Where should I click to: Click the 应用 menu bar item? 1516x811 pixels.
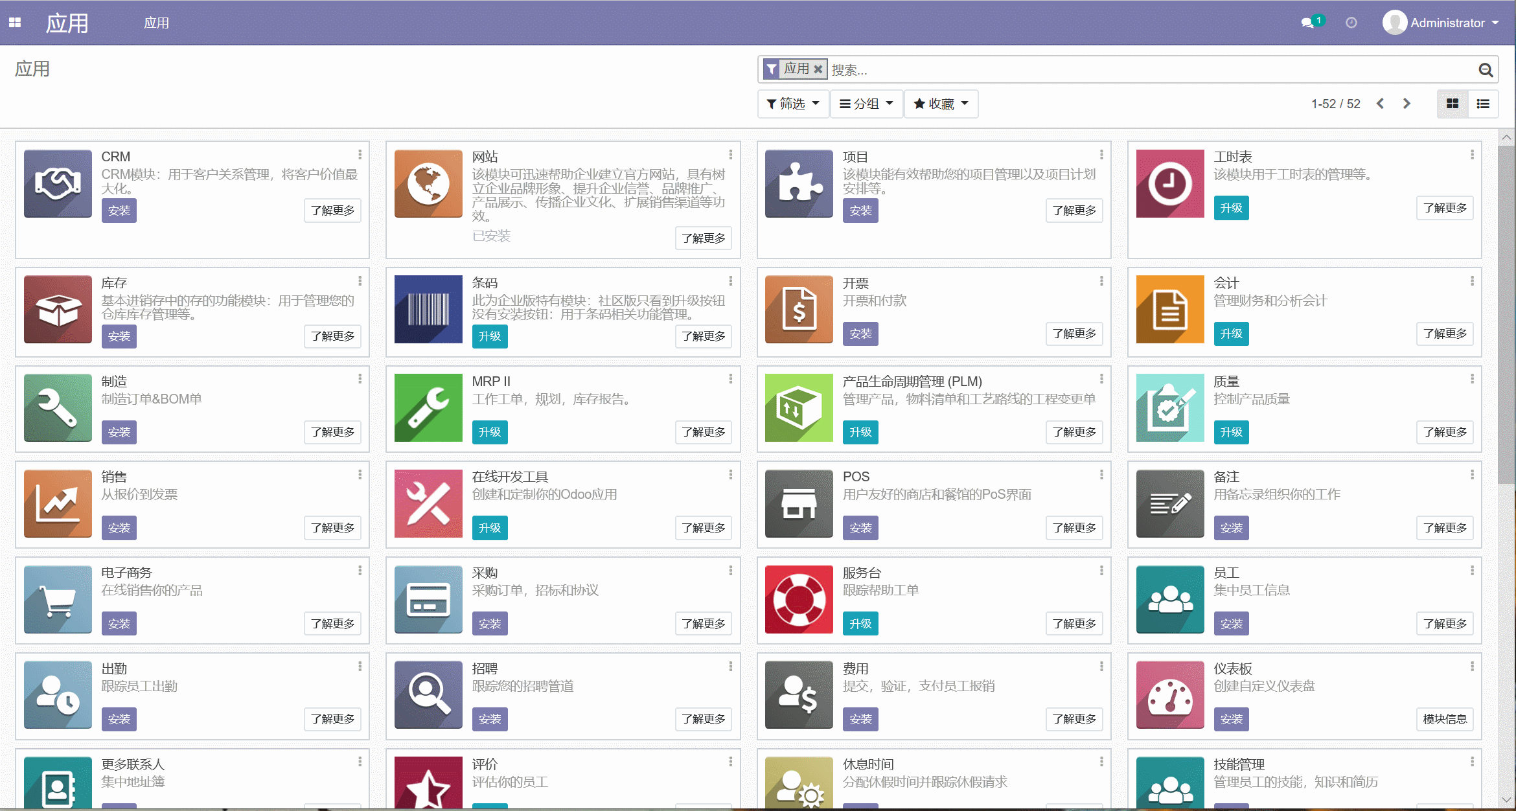(156, 22)
